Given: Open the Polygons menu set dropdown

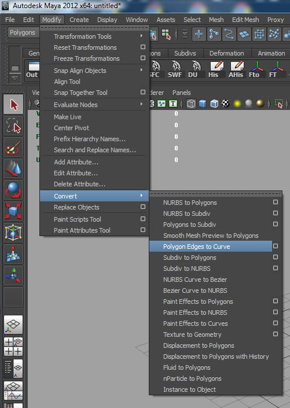Looking at the screenshot, I should [x=23, y=33].
